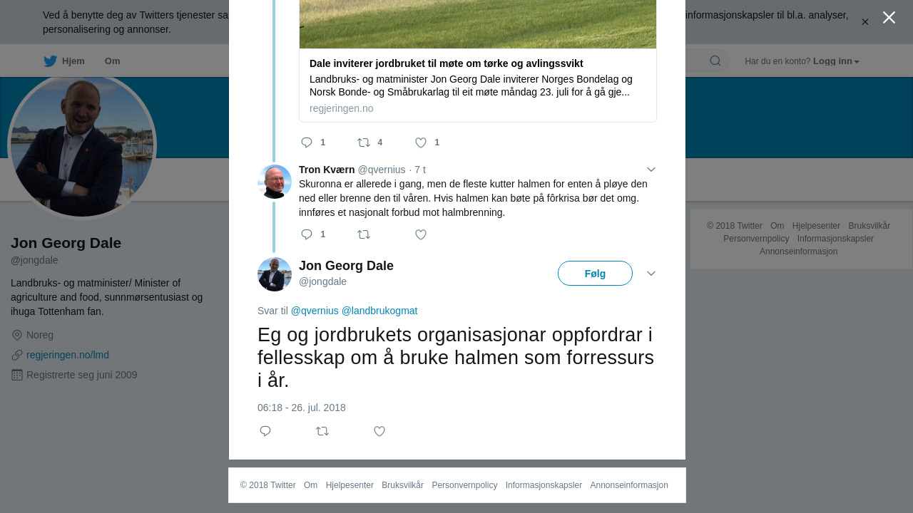Click the search magnifier icon
Image resolution: width=913 pixels, height=513 pixels.
click(715, 61)
